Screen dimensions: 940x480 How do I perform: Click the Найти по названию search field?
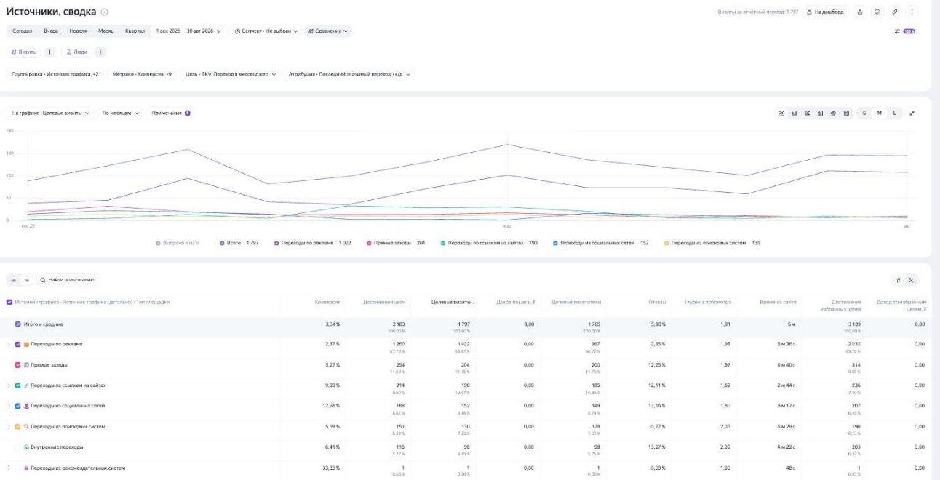pyautogui.click(x=68, y=280)
